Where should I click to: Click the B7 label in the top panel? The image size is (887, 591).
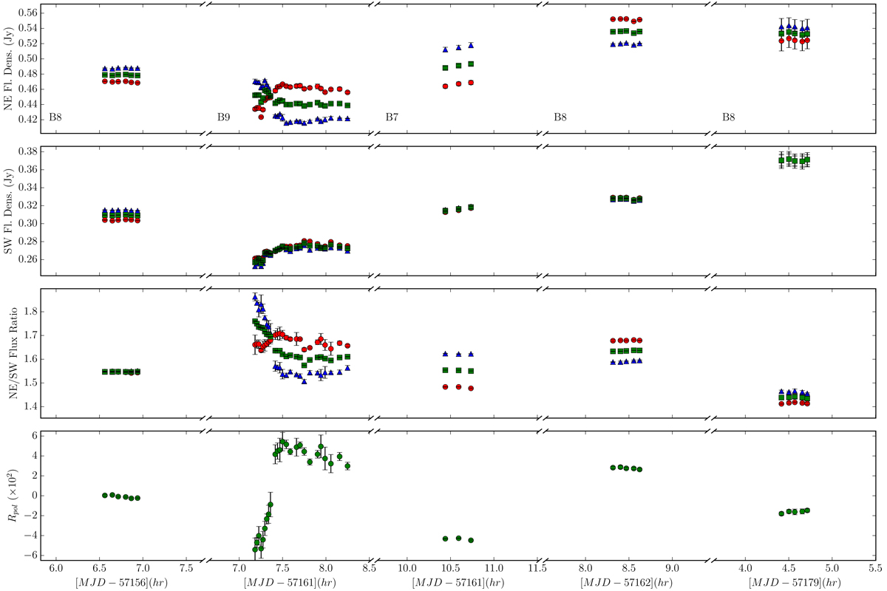click(x=392, y=117)
